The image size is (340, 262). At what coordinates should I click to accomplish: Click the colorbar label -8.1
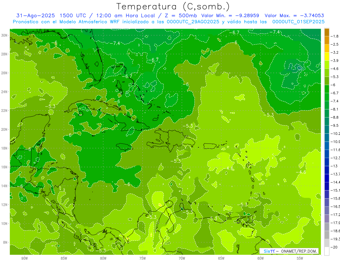[x=335, y=109]
